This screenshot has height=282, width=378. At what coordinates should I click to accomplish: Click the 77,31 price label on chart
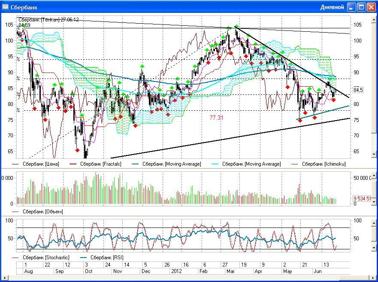tap(217, 118)
